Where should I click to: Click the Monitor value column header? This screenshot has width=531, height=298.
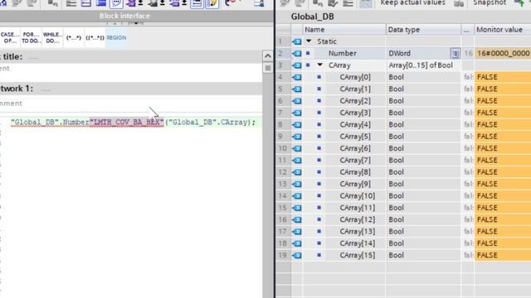(x=503, y=30)
